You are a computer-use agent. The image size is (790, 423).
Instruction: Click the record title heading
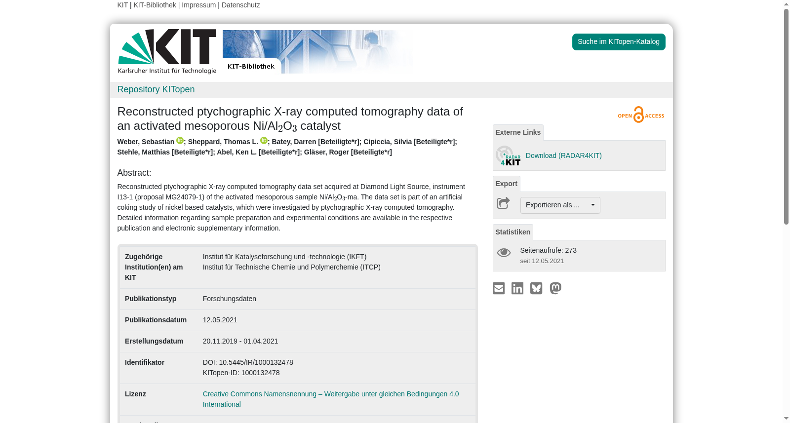[x=290, y=119]
